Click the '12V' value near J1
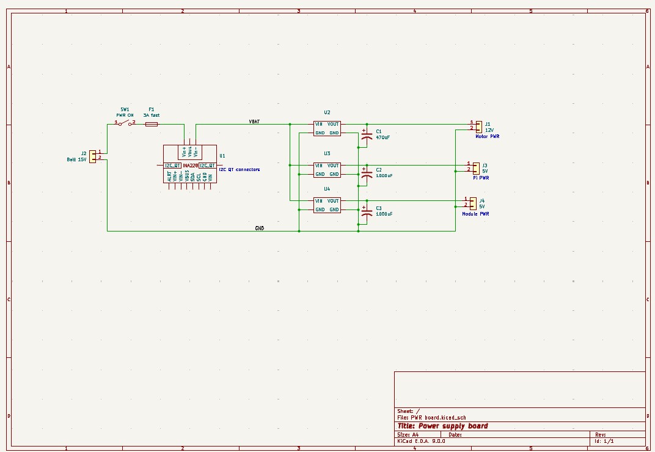This screenshot has width=655, height=452. tap(489, 130)
